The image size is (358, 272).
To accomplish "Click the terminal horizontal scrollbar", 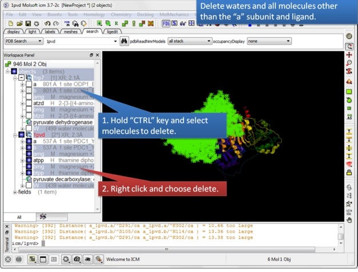I will pyautogui.click(x=171, y=249).
